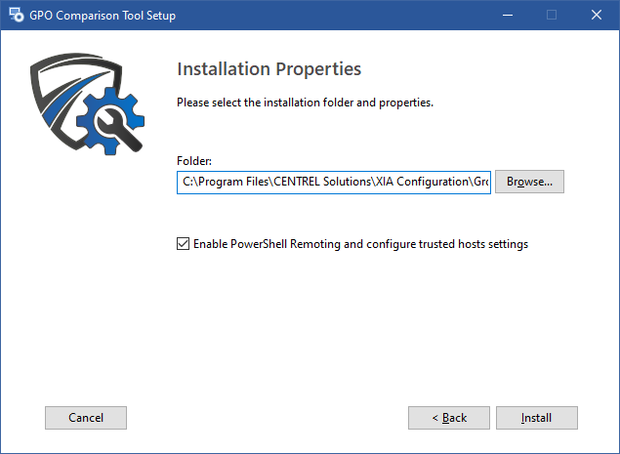The image size is (620, 454).
Task: Click the Install button
Action: pos(537,418)
